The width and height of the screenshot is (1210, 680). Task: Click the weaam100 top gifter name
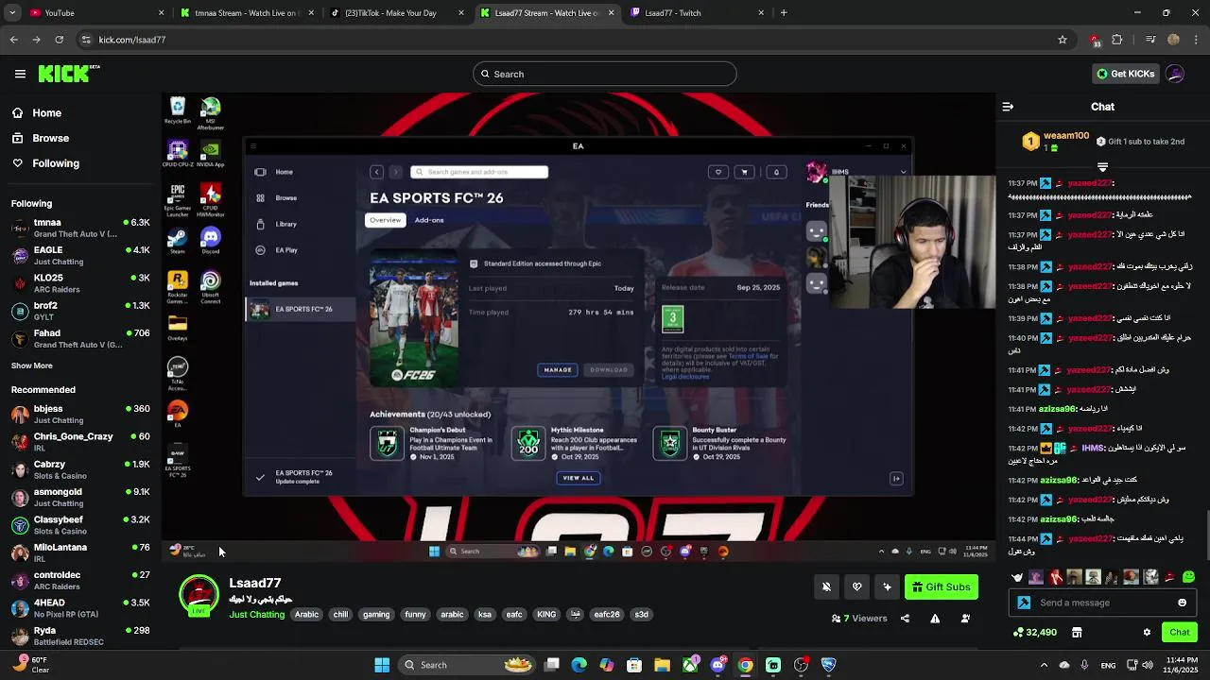tap(1066, 136)
